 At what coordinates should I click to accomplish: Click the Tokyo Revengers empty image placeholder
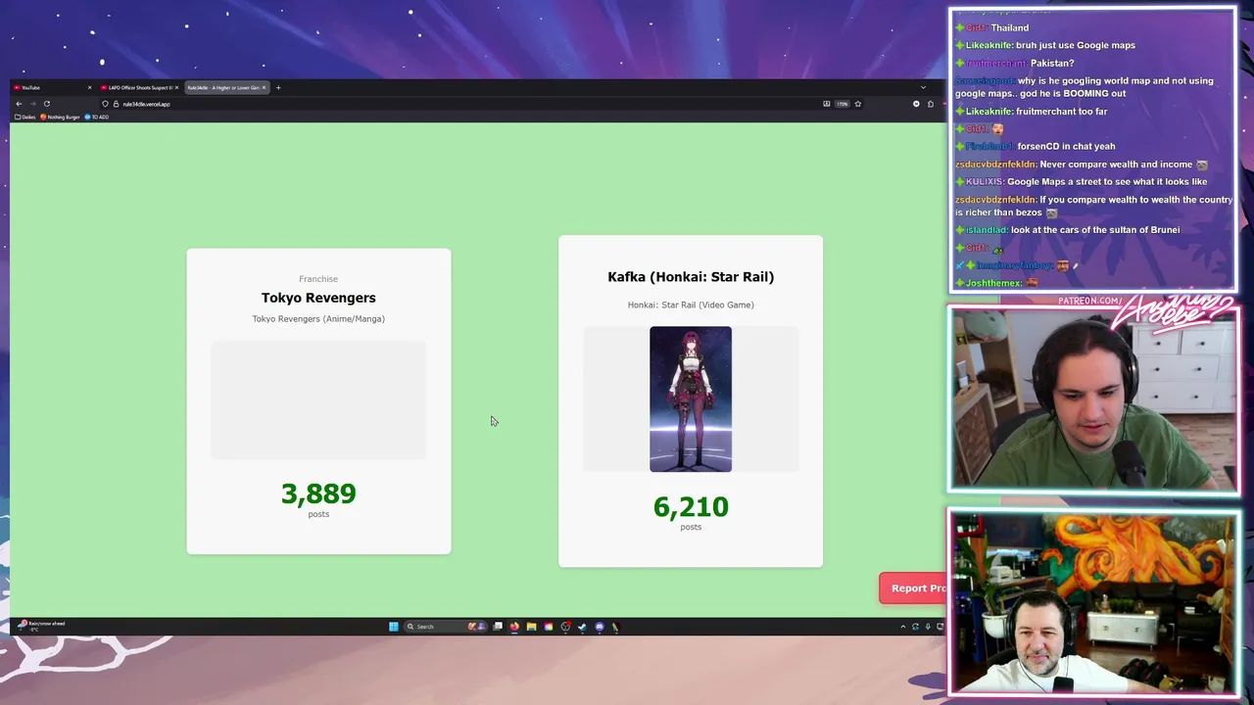coord(318,399)
